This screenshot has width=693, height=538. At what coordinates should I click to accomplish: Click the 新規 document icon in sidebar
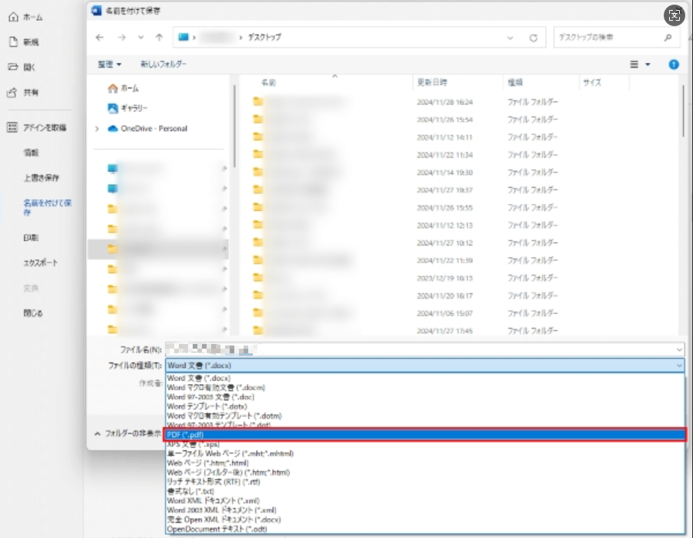point(13,42)
